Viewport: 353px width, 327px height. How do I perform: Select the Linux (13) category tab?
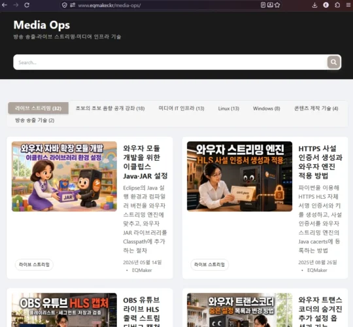[x=229, y=109]
